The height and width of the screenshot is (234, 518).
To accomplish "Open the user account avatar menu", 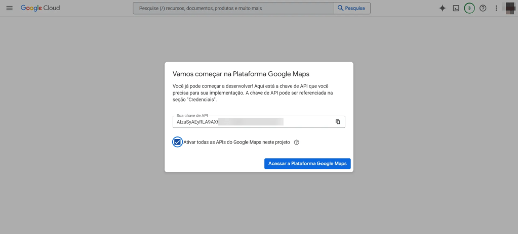I will pyautogui.click(x=510, y=8).
